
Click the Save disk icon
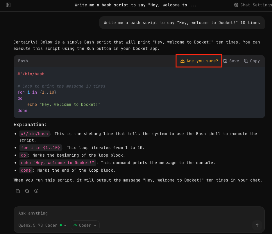[x=225, y=61]
